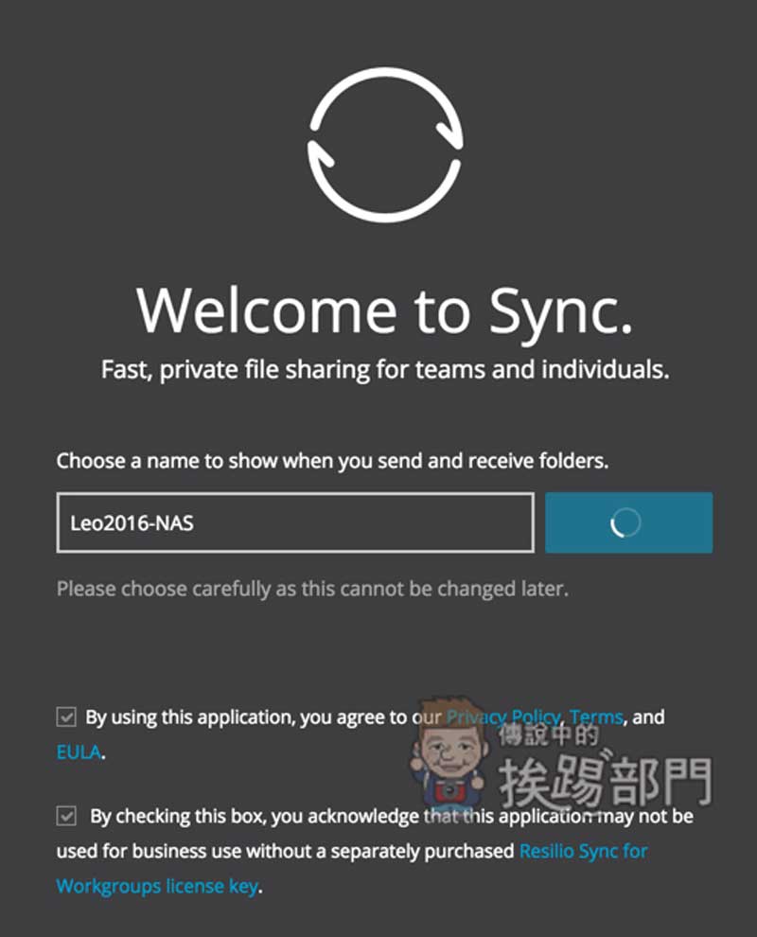Viewport: 757px width, 937px height.
Task: Click the Resilio Sync circular arrows logo
Action: [385, 145]
